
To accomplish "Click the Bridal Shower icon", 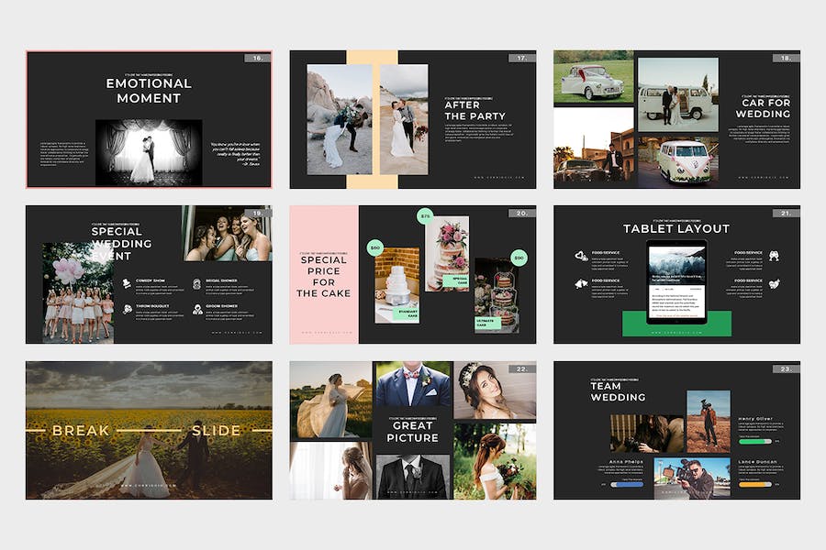I will 197,284.
